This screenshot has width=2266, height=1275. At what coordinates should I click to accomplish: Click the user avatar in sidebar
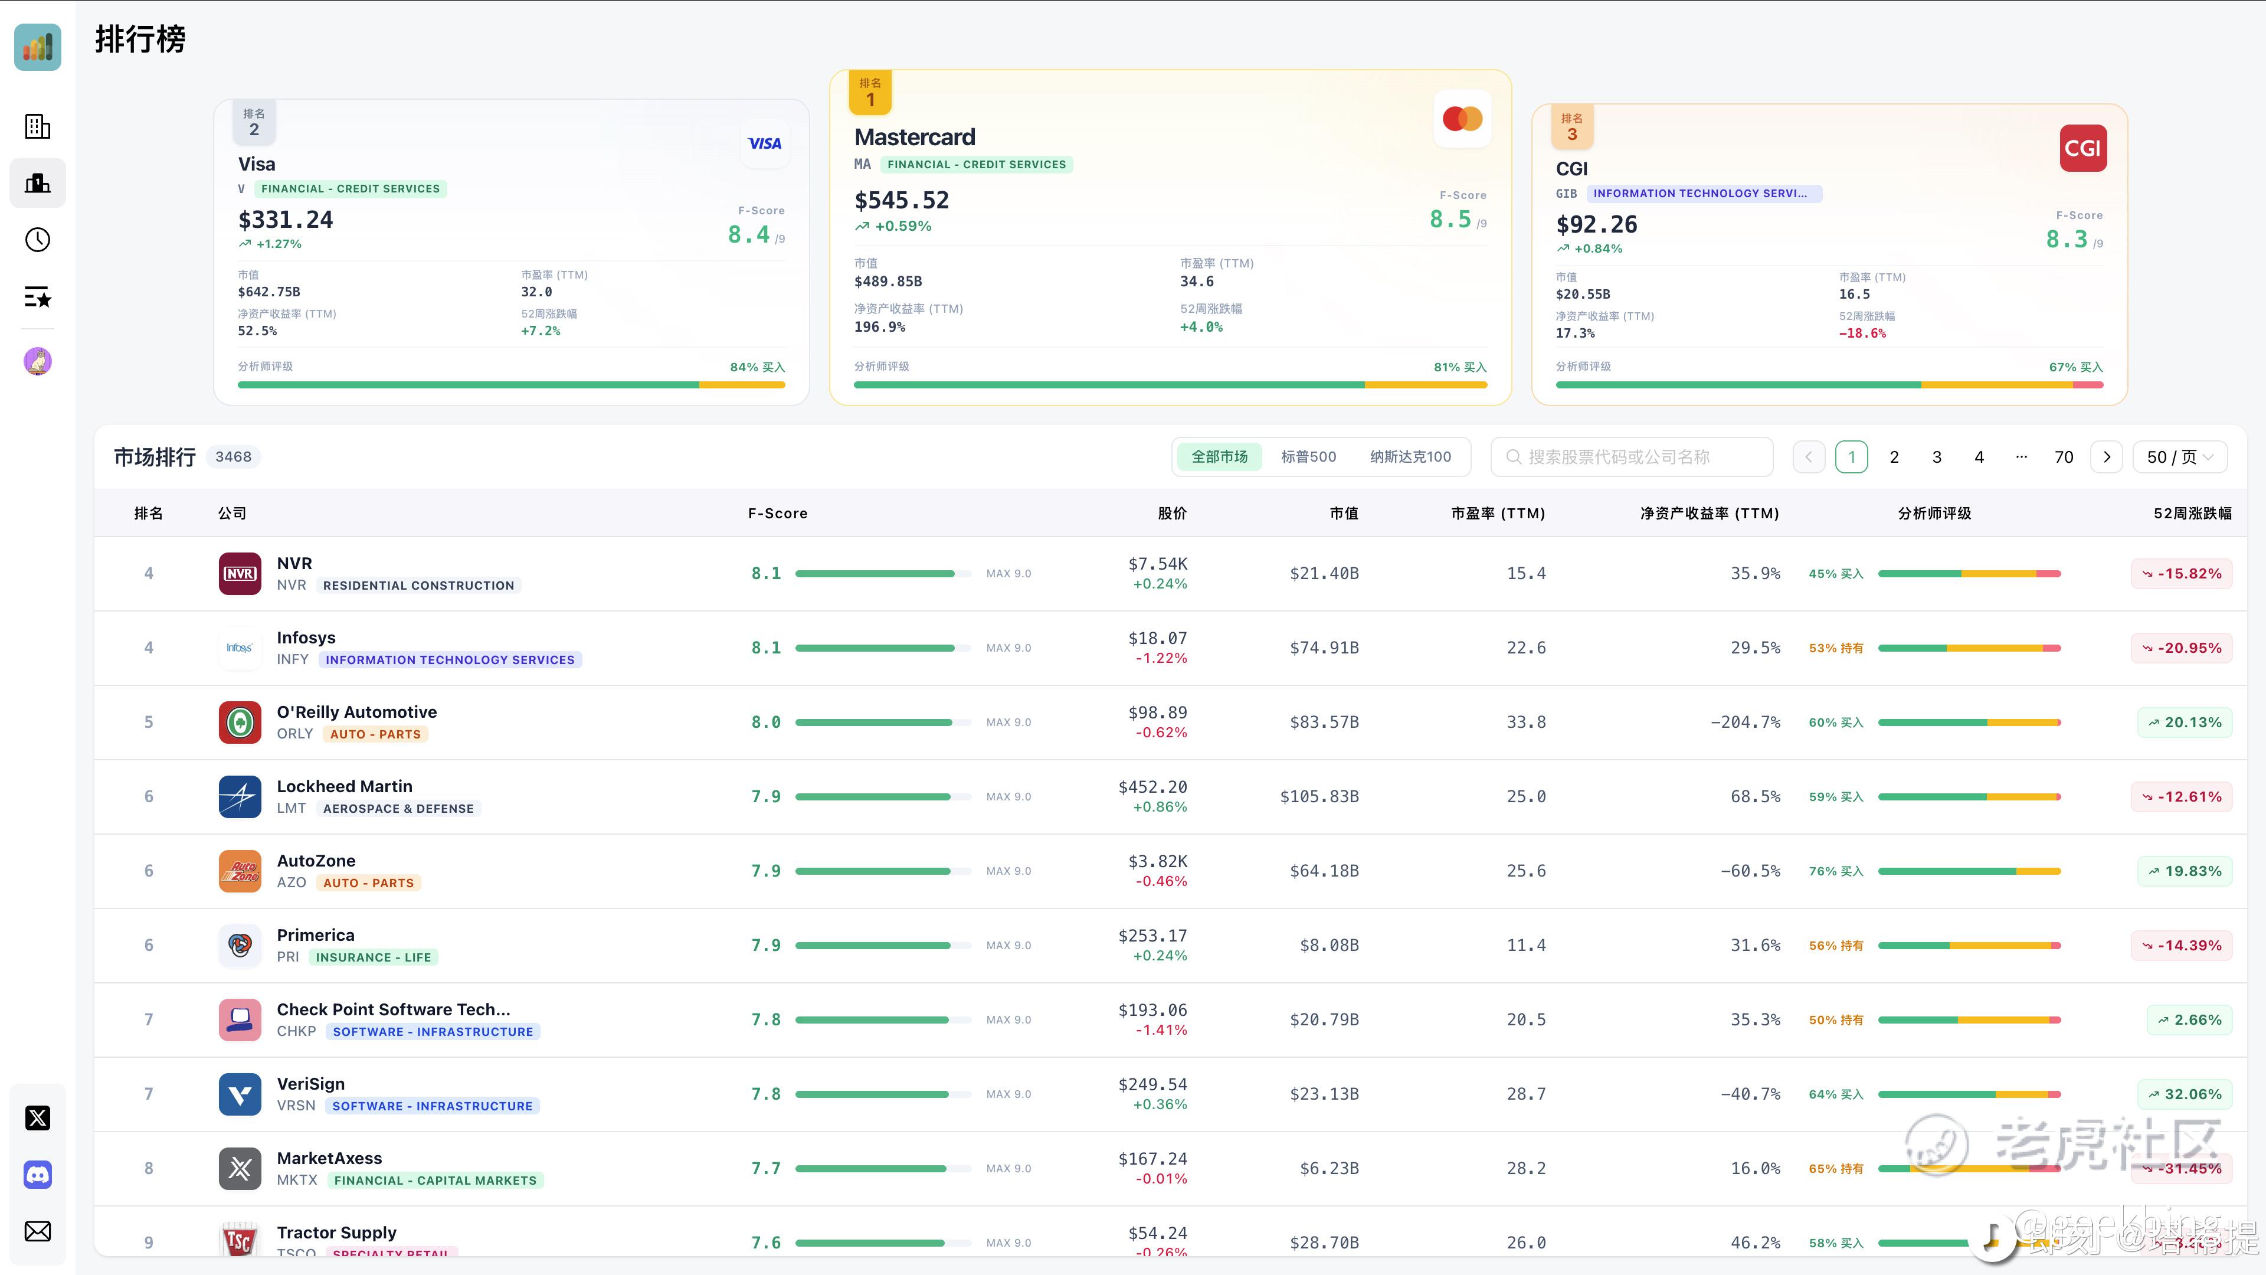(x=38, y=361)
